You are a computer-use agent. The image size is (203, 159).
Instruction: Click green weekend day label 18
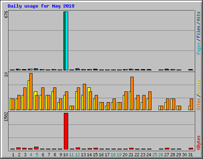pos(113,155)
